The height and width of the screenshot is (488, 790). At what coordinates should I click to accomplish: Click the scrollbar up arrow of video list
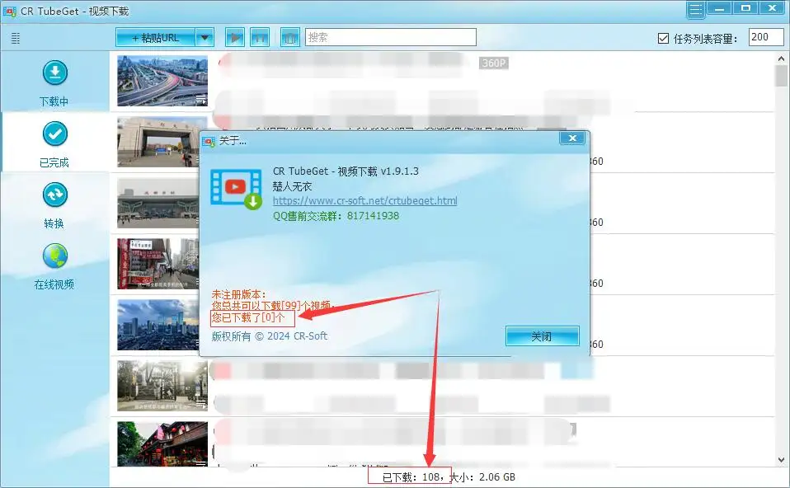point(782,59)
